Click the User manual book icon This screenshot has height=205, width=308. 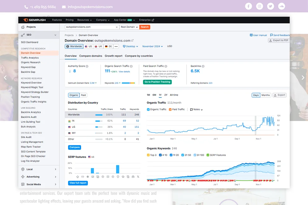point(251,35)
